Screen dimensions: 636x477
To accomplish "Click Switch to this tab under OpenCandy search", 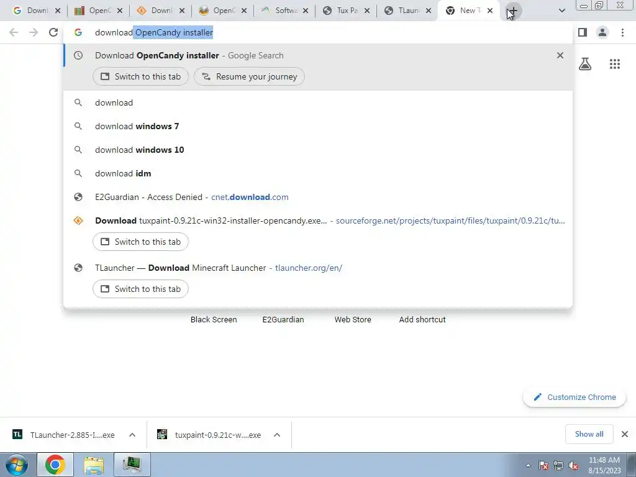I will point(140,76).
